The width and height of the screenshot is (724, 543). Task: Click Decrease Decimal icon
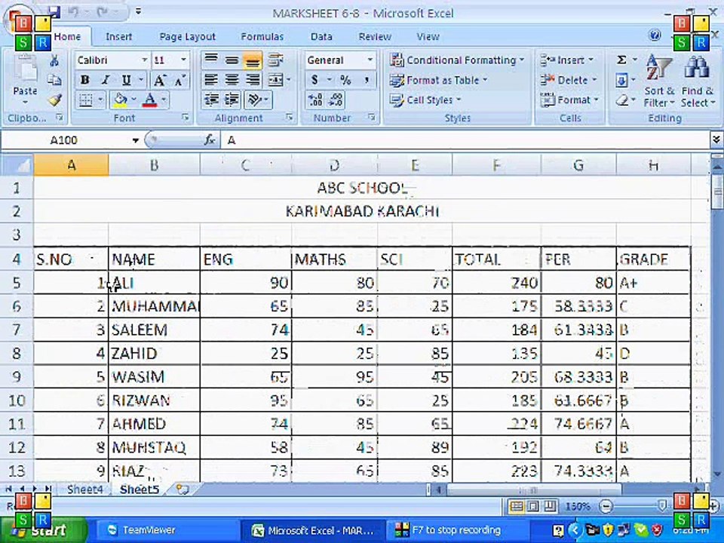[336, 100]
